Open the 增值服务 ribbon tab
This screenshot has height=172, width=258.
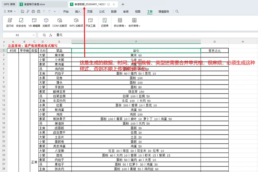(x=164, y=12)
